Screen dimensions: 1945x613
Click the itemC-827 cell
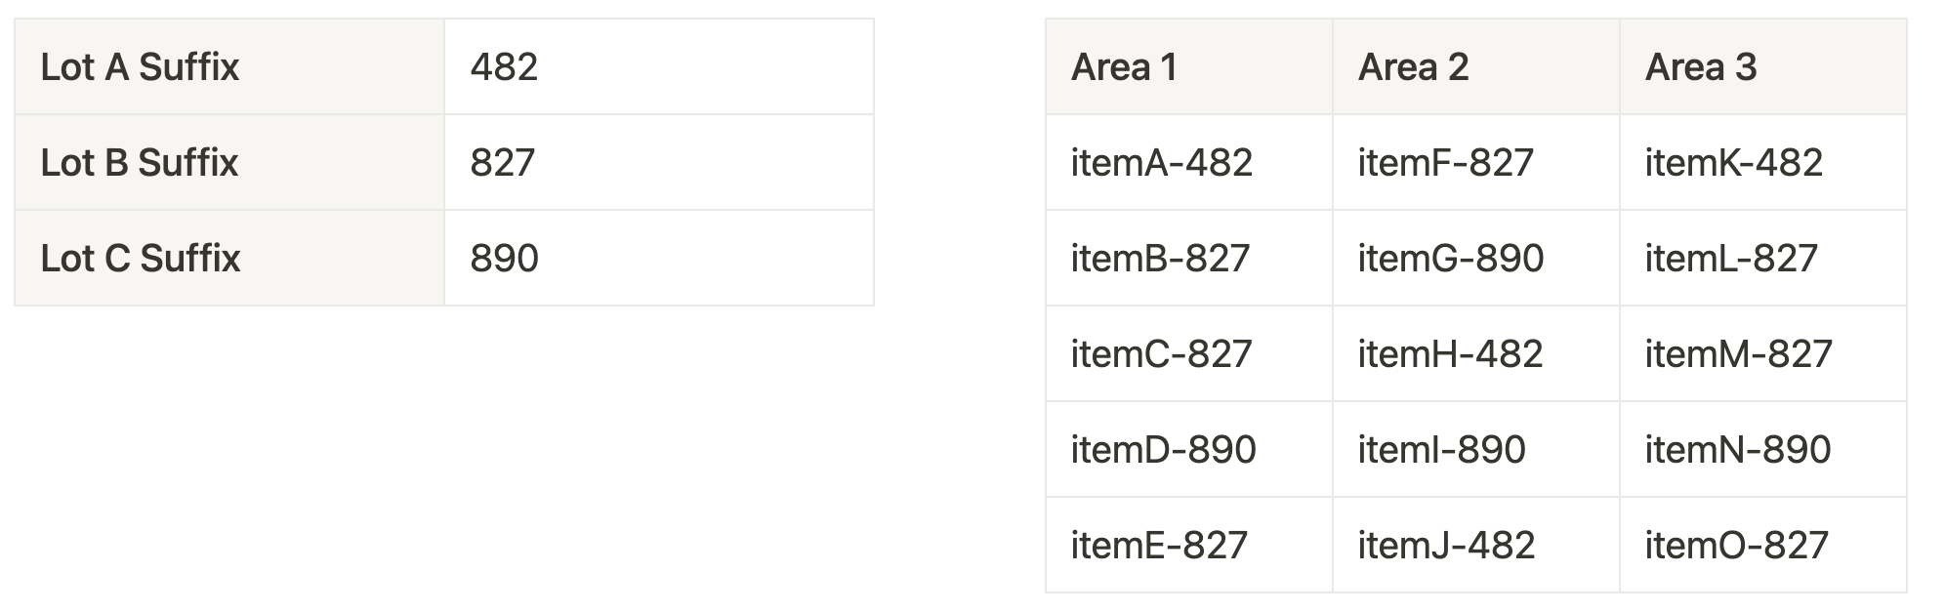pyautogui.click(x=1189, y=353)
